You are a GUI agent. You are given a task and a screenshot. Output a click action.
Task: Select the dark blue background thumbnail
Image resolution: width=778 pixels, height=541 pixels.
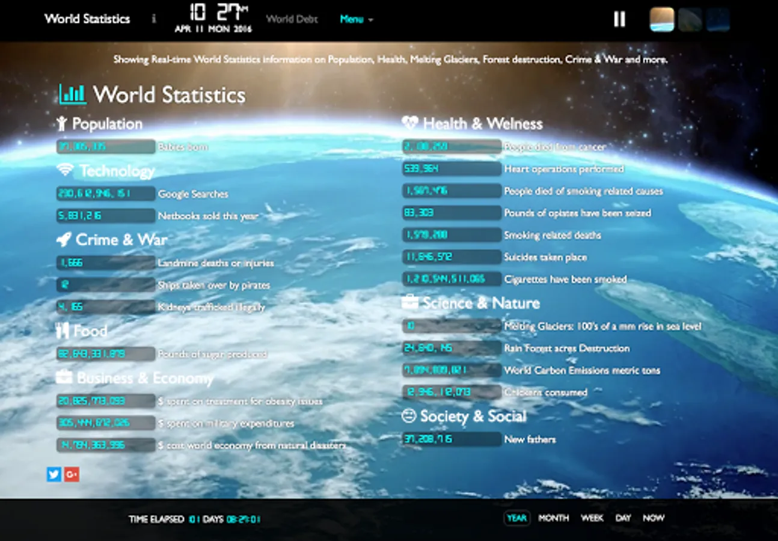pyautogui.click(x=718, y=19)
